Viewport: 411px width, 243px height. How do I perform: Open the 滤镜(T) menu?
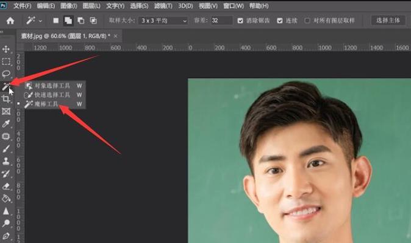pos(163,5)
